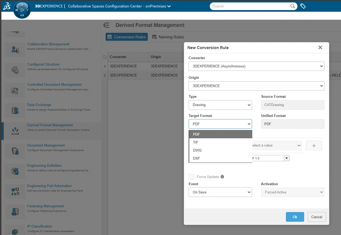The image size is (341, 235).
Task: Switch to Naming Rules tab
Action: click(168, 37)
